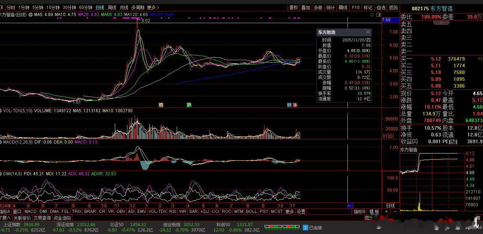Viewport: 483px width, 234px height.
Task: Select the MACD indicator tab
Action: [x=31, y=211]
